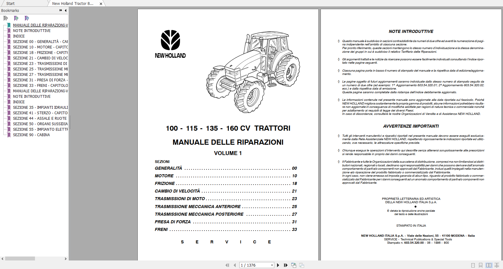503x269 pixels.
Task: Close the New Holland Tractor tab
Action: tap(101, 4)
